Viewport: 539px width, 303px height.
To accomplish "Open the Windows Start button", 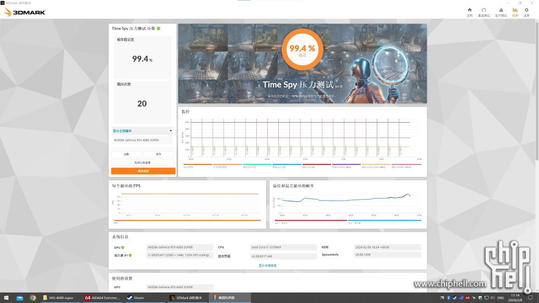I will point(6,298).
